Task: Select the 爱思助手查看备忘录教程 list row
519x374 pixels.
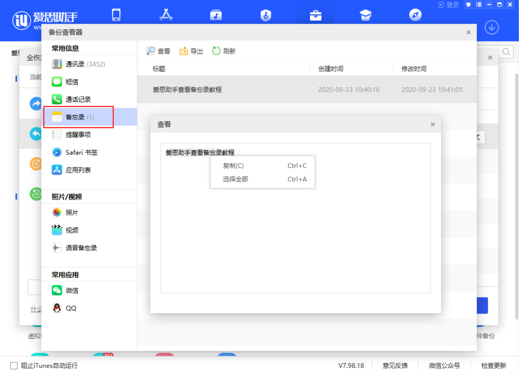Action: 307,90
